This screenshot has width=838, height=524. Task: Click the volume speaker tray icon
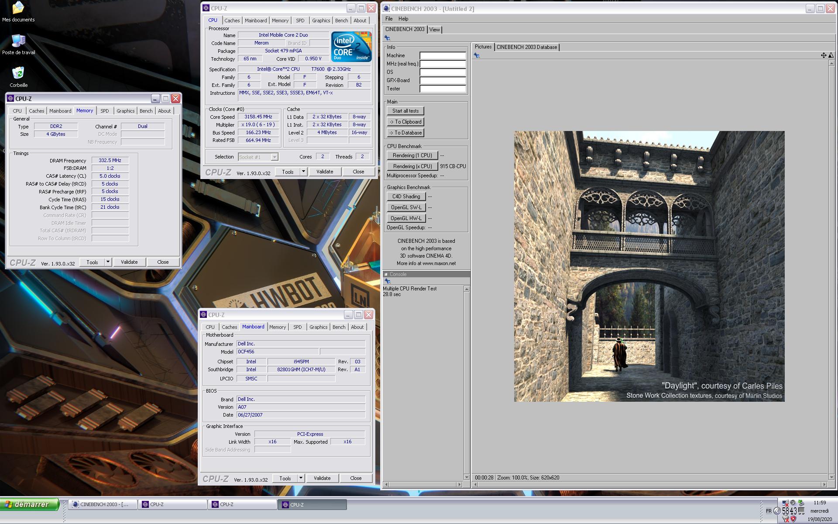coord(793,503)
